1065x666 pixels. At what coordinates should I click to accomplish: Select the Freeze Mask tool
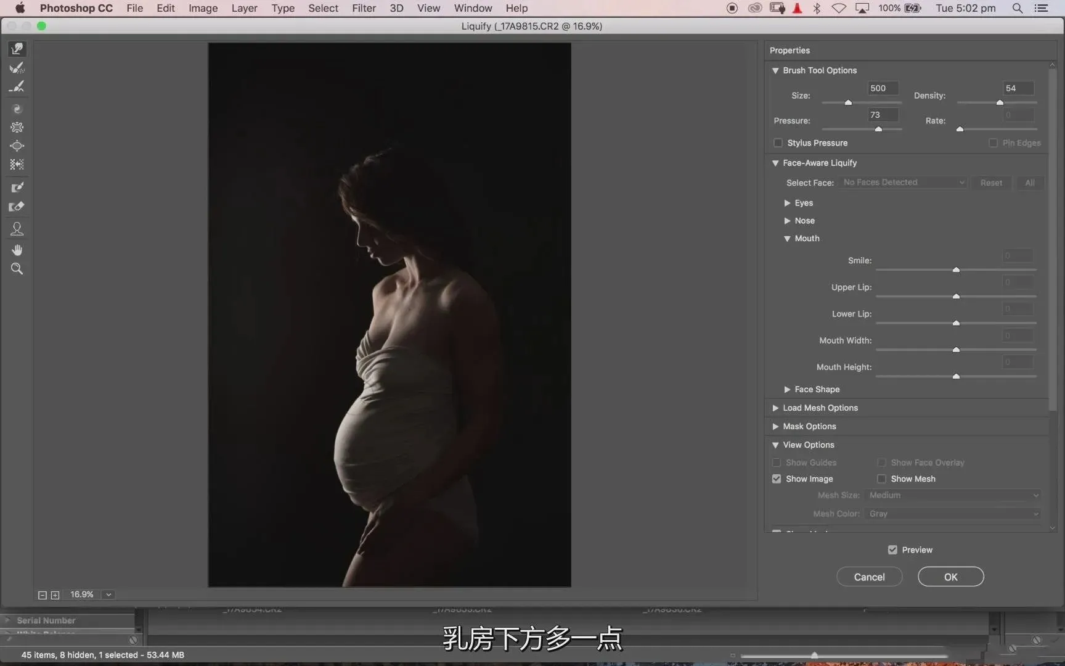17,187
